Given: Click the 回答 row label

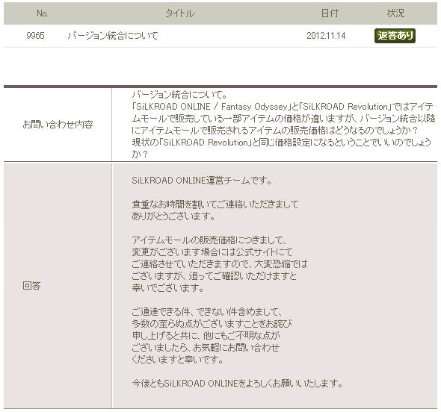Looking at the screenshot, I should (31, 286).
